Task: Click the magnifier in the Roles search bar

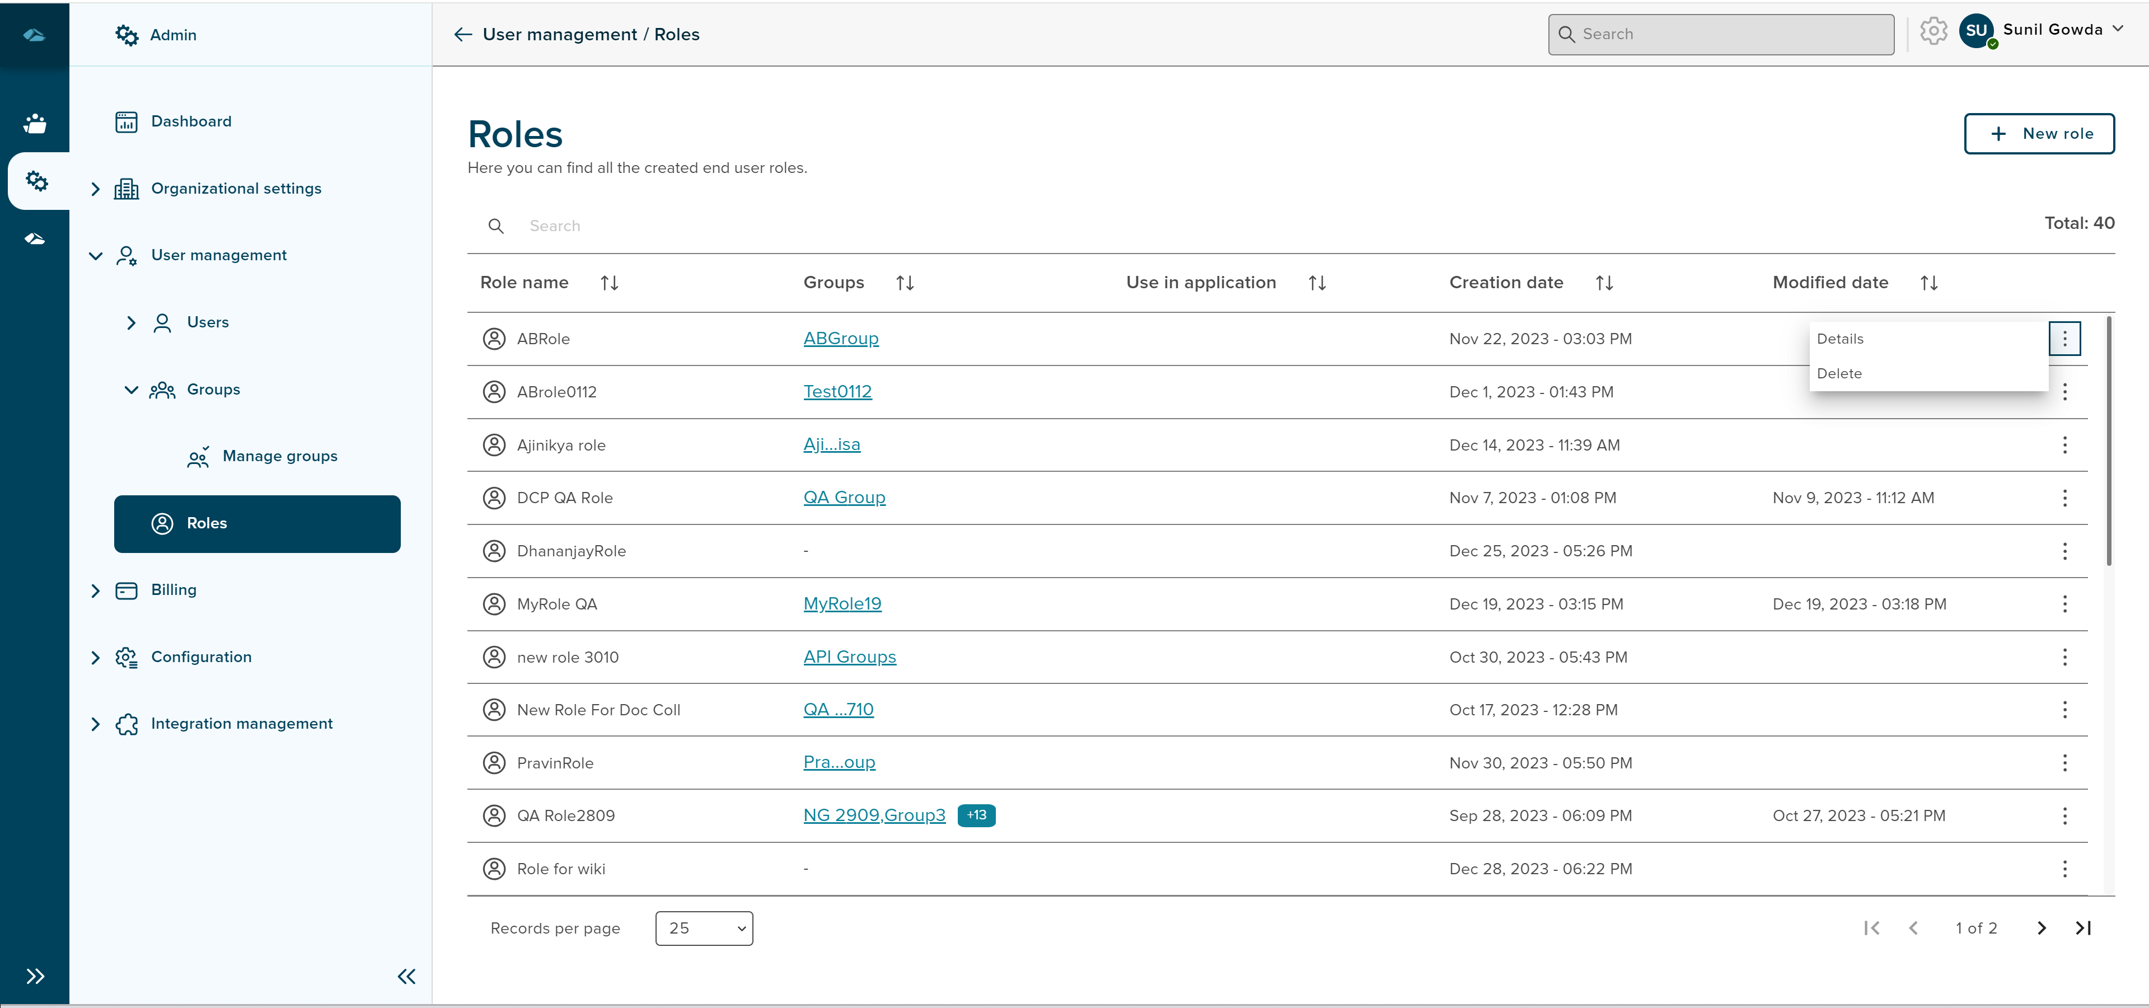Action: pos(497,226)
